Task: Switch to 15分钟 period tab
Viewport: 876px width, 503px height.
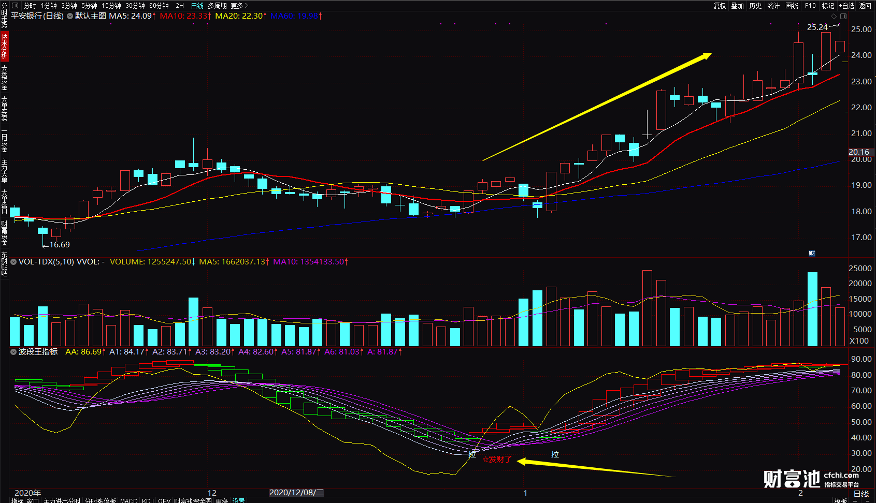Action: point(111,6)
